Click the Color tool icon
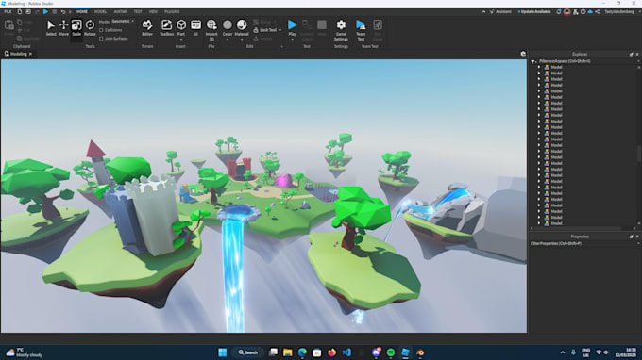This screenshot has width=642, height=360. coord(228,25)
